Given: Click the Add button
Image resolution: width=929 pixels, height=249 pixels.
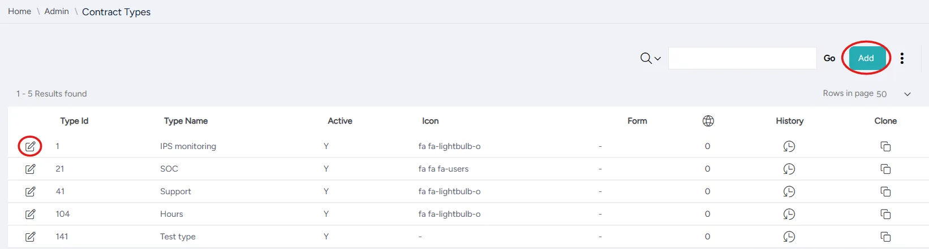Looking at the screenshot, I should point(866,58).
